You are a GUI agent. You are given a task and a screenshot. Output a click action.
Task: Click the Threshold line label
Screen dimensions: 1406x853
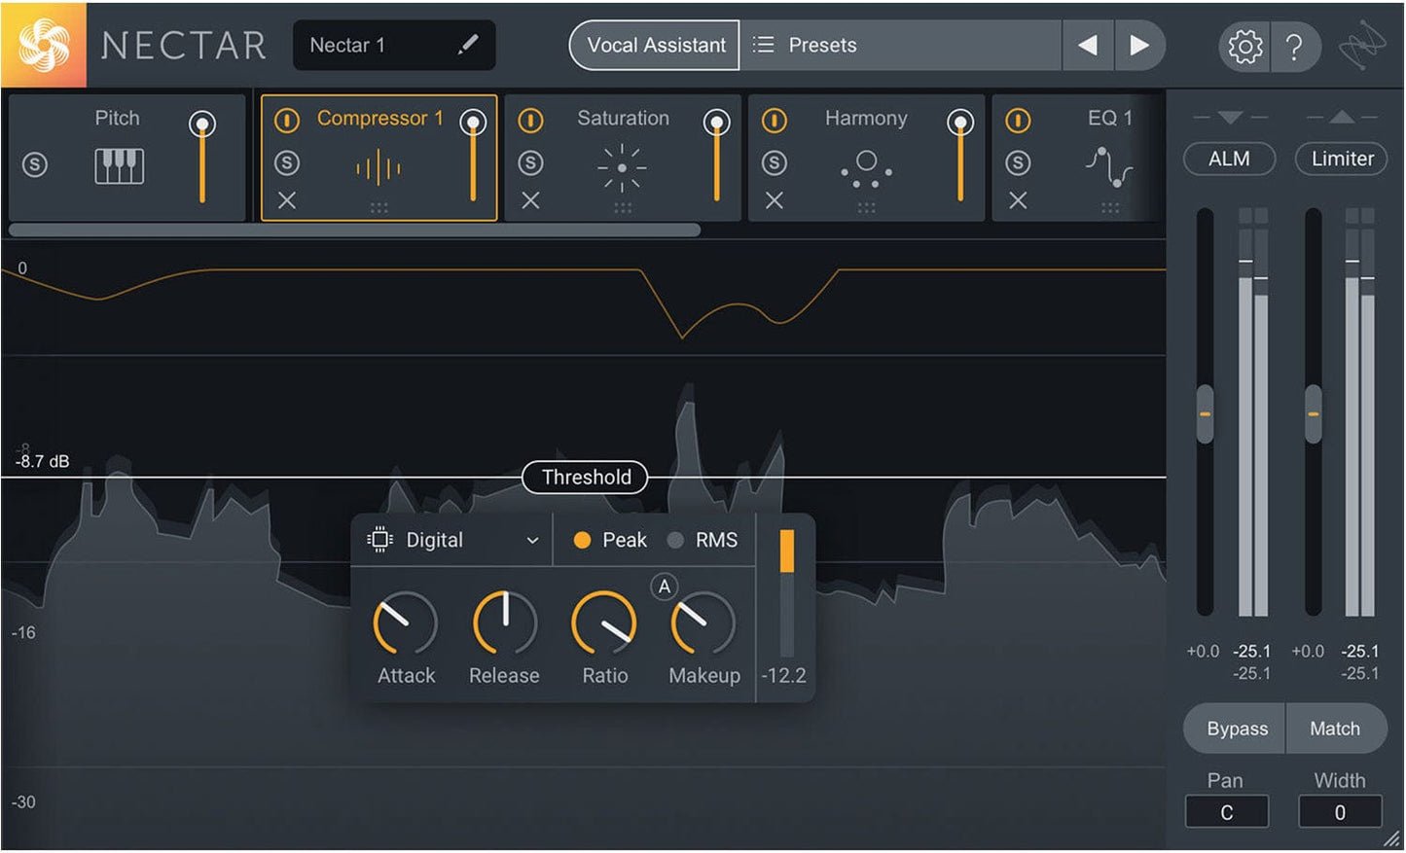585,478
